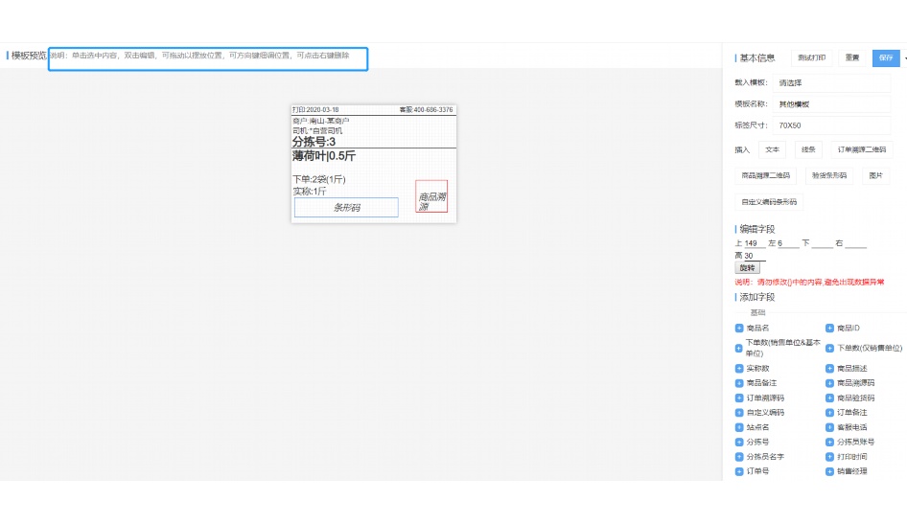Insert a 文本 element
The height and width of the screenshot is (523, 907).
click(772, 149)
